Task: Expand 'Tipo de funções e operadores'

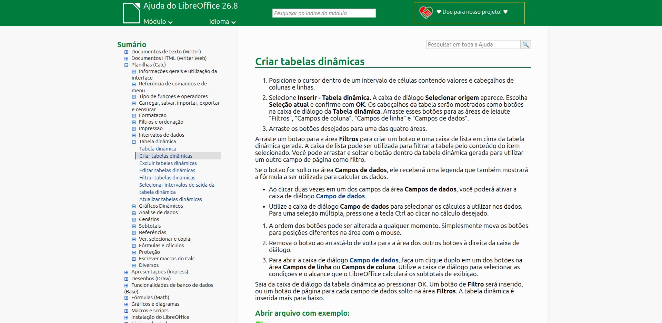Action: [134, 97]
